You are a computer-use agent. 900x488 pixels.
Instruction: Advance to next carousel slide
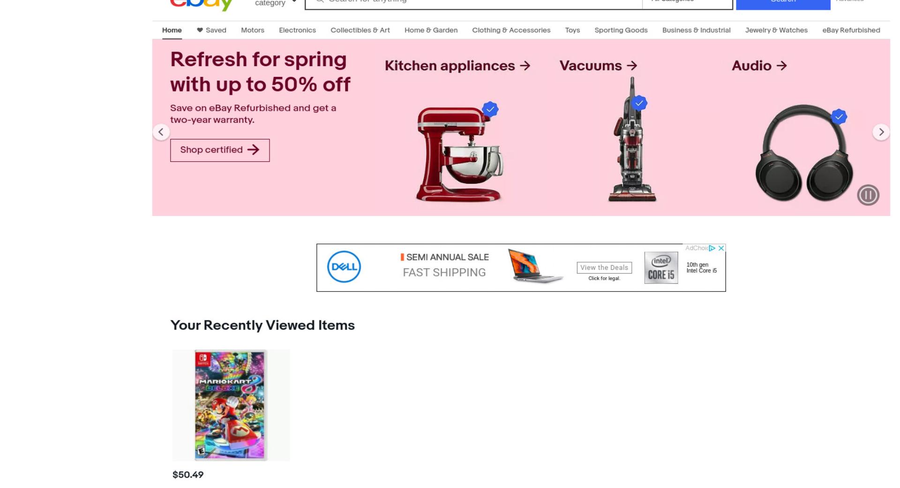point(881,132)
